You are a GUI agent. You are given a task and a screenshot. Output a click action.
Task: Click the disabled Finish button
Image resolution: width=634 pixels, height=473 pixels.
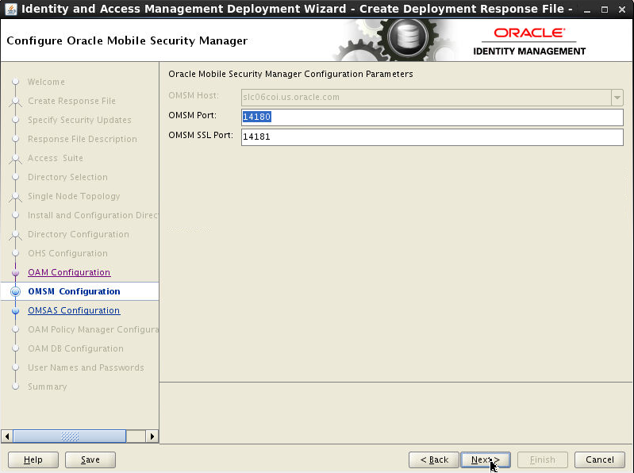click(543, 460)
